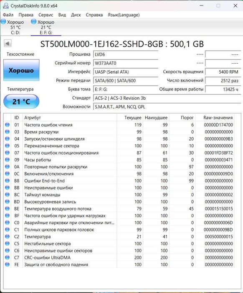Click the serial number field W373AAT0
Image resolution: width=243 pixels, height=293 pixels.
coord(125,63)
